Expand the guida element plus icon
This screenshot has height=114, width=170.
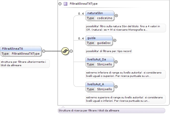(115, 41)
